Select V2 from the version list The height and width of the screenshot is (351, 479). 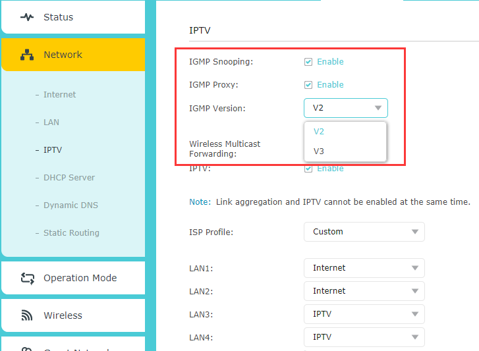click(319, 131)
